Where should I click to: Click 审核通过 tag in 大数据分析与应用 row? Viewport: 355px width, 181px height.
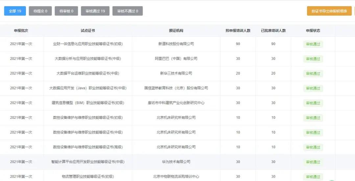coord(313,59)
